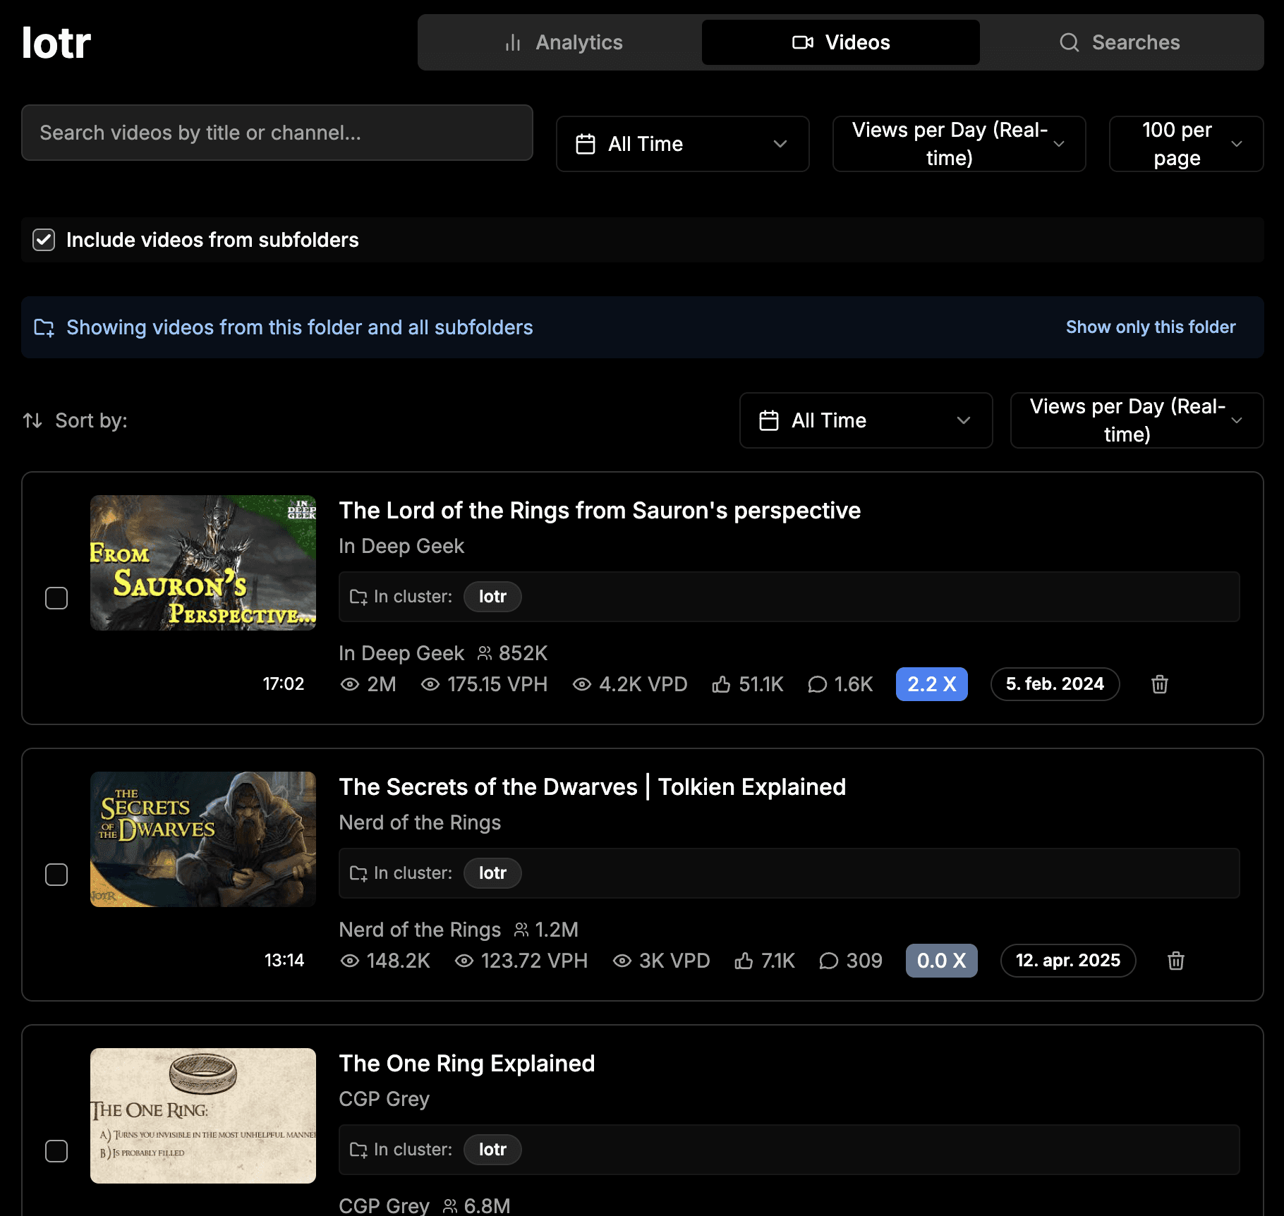
Task: Click the 5. feb. 2024 date badge
Action: tap(1055, 684)
